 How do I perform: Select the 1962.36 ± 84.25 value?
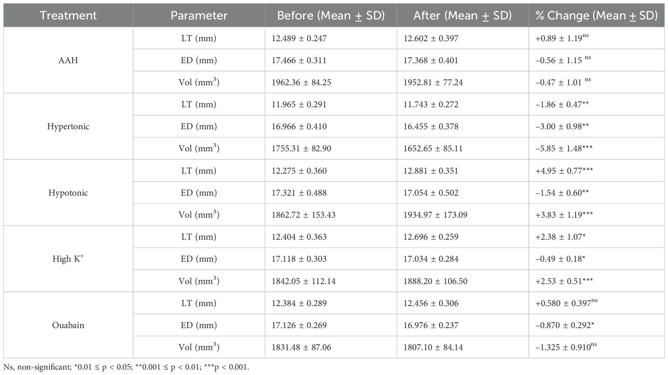(x=301, y=83)
